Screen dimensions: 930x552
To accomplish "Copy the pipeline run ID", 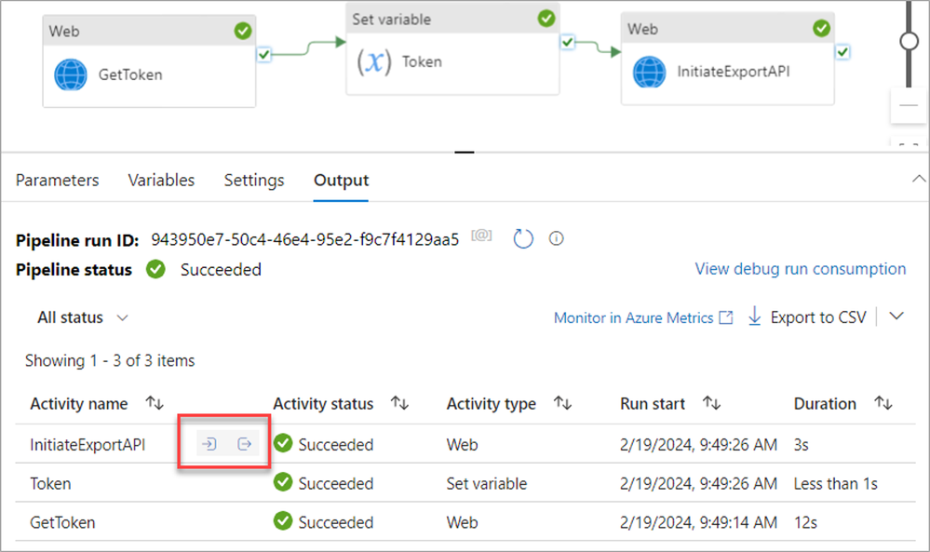I will [x=481, y=236].
